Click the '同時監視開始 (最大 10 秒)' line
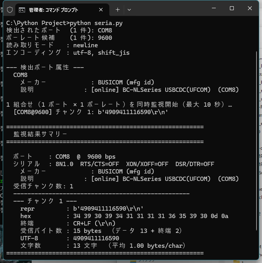262x263 pixels. click(119, 105)
